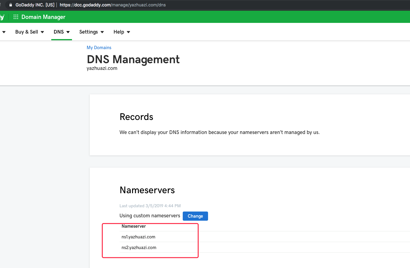Open the Help menu
Image resolution: width=410 pixels, height=268 pixels.
119,32
